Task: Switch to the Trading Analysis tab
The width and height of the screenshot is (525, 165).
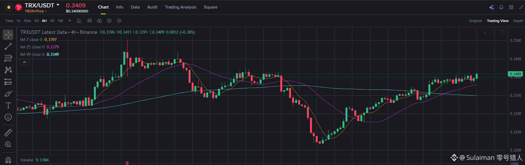Action: [x=181, y=7]
